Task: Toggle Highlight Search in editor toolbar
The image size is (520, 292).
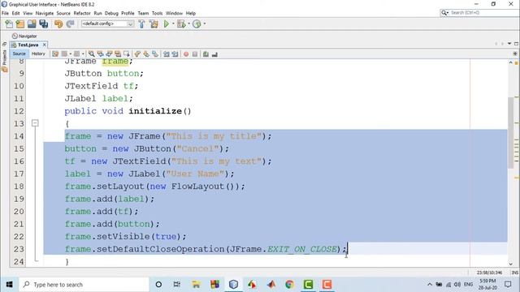Action: 118,54
